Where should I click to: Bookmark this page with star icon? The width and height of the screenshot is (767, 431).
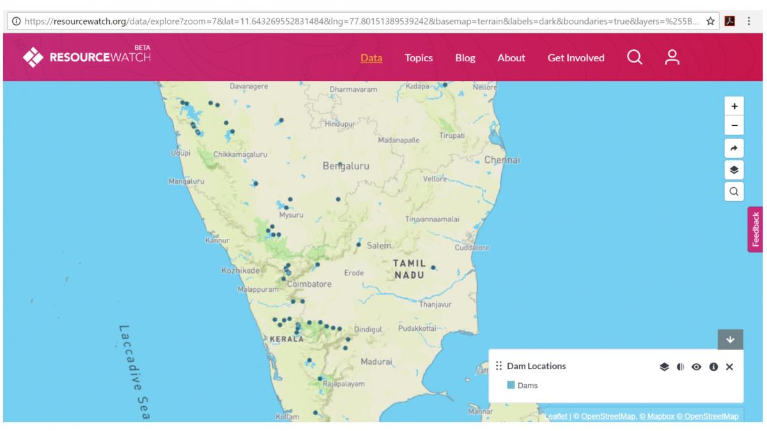(x=710, y=21)
